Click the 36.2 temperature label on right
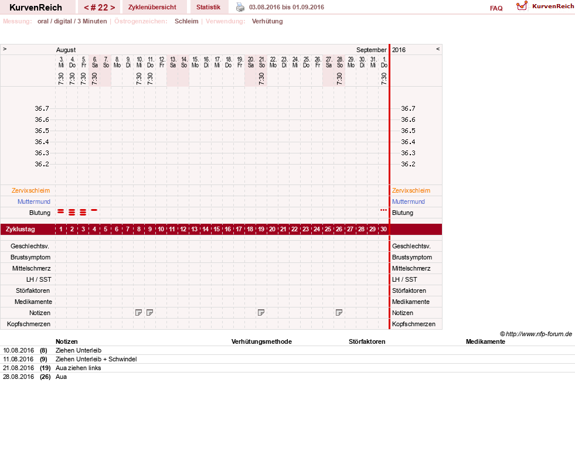 [408, 164]
